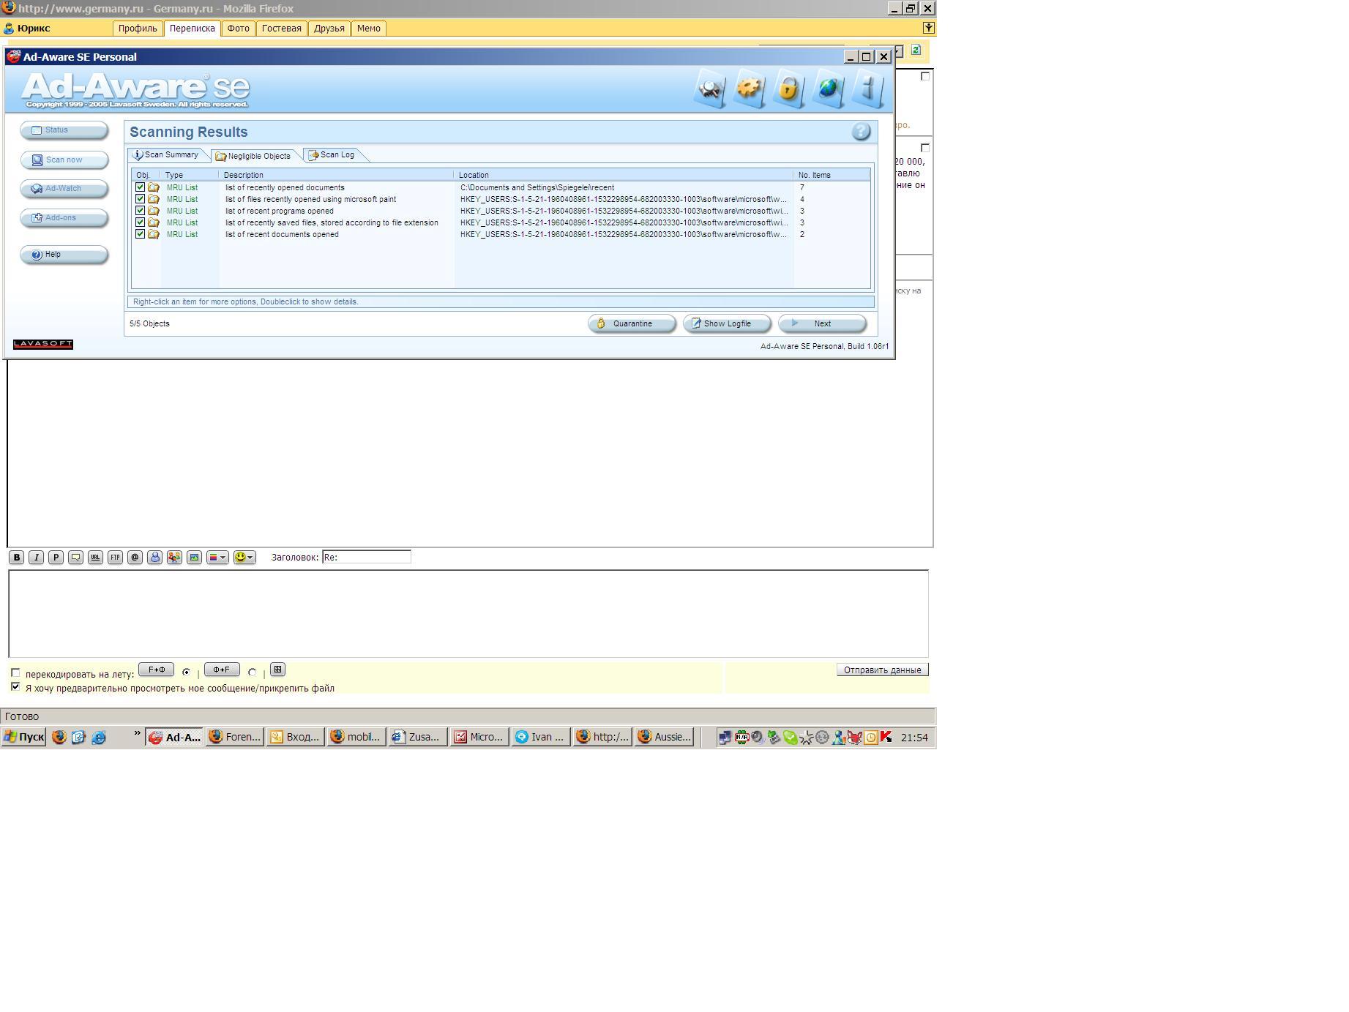Expand hidden quick launch items chevron
Viewport: 1349px width, 1012px height.
(137, 733)
